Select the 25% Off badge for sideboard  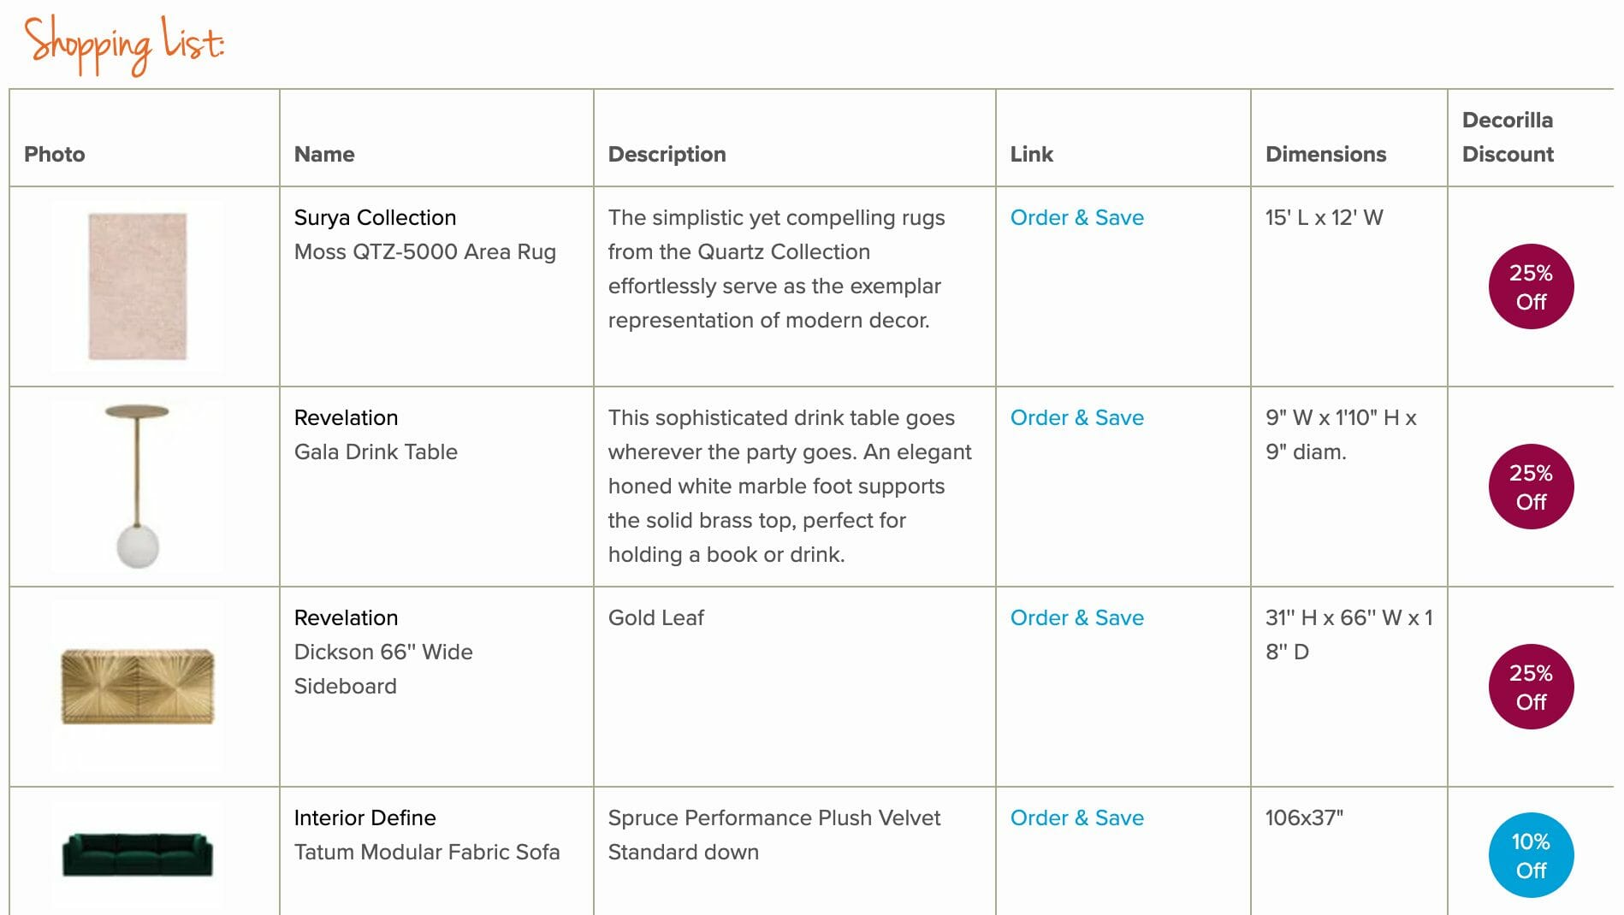[x=1531, y=688]
